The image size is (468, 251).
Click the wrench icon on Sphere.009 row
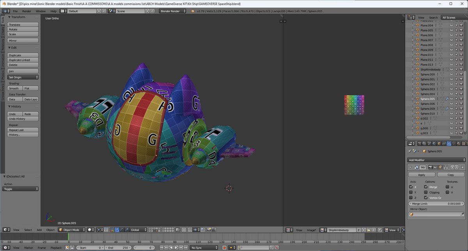pyautogui.click(x=447, y=109)
